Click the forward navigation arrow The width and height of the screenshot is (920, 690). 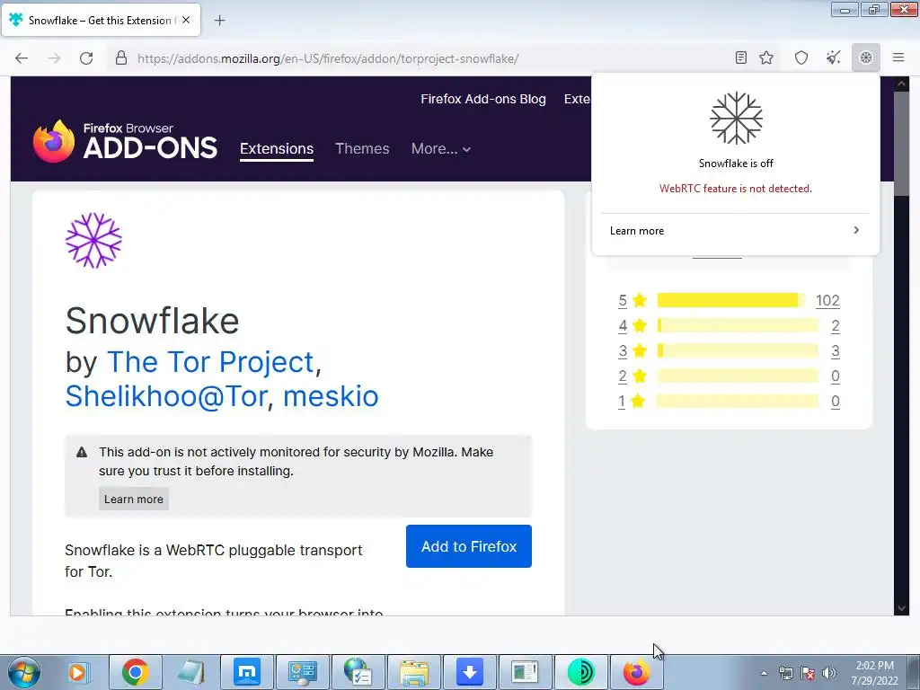(54, 58)
